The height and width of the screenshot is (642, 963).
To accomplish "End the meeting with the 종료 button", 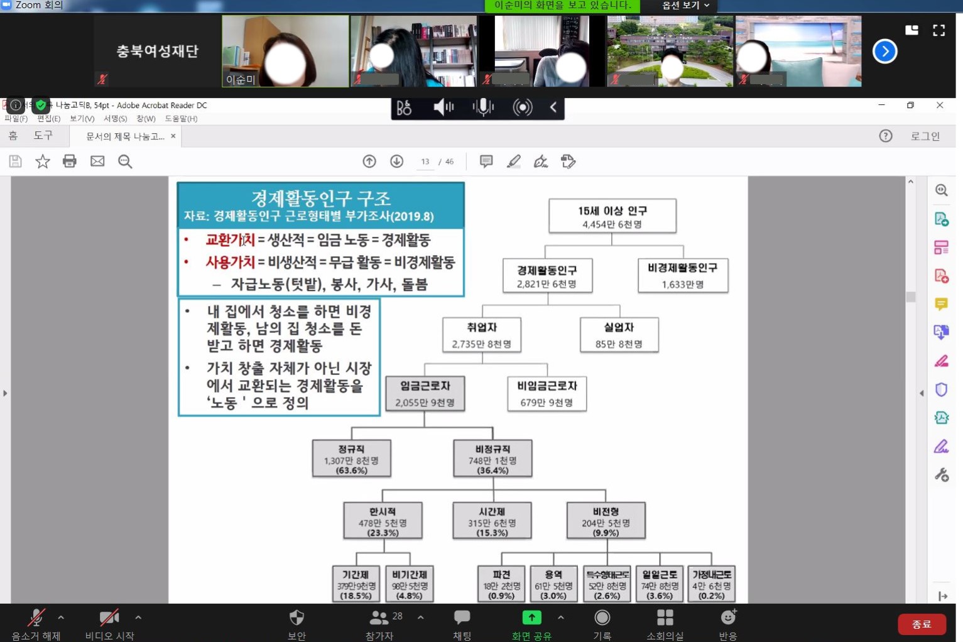I will point(922,624).
